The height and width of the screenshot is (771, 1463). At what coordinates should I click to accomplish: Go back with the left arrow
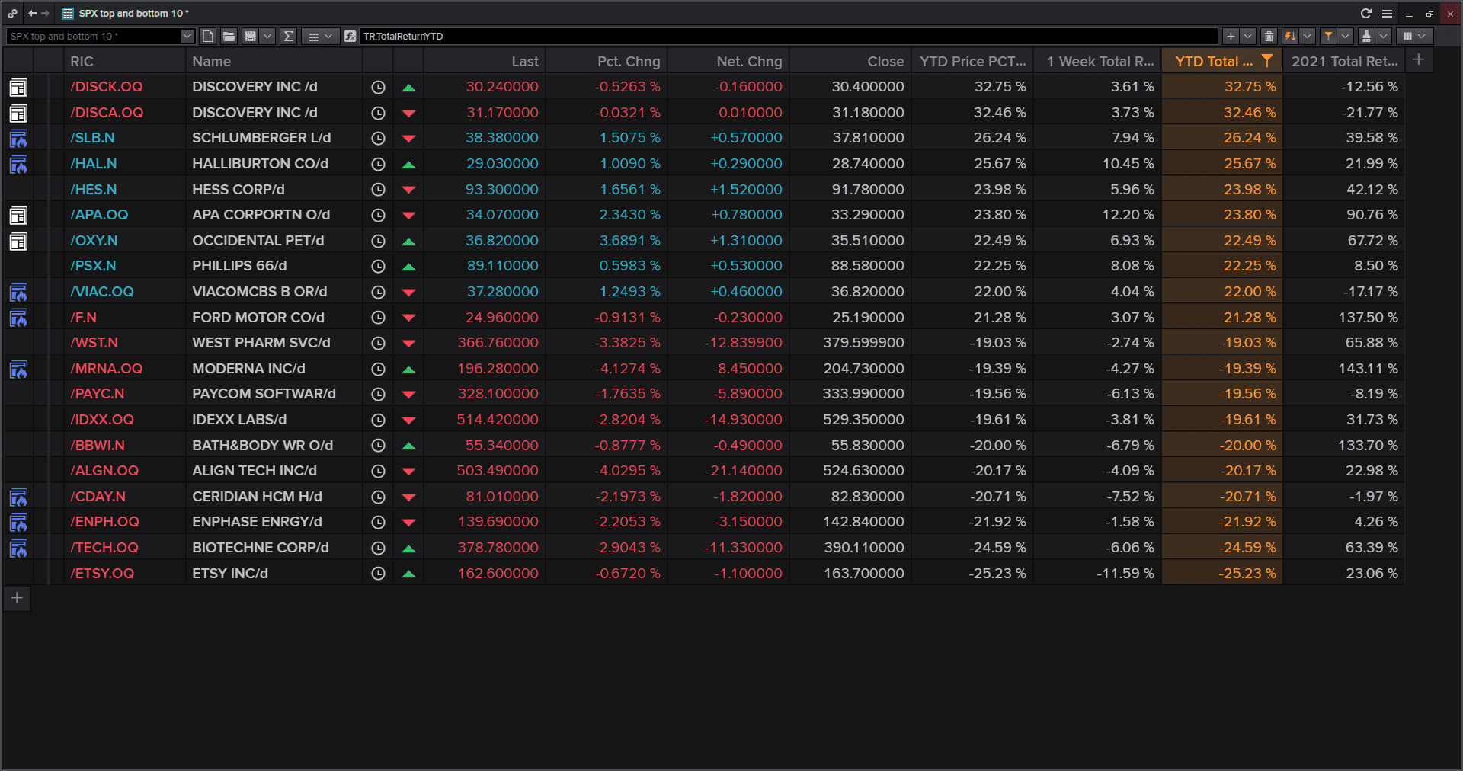click(32, 13)
